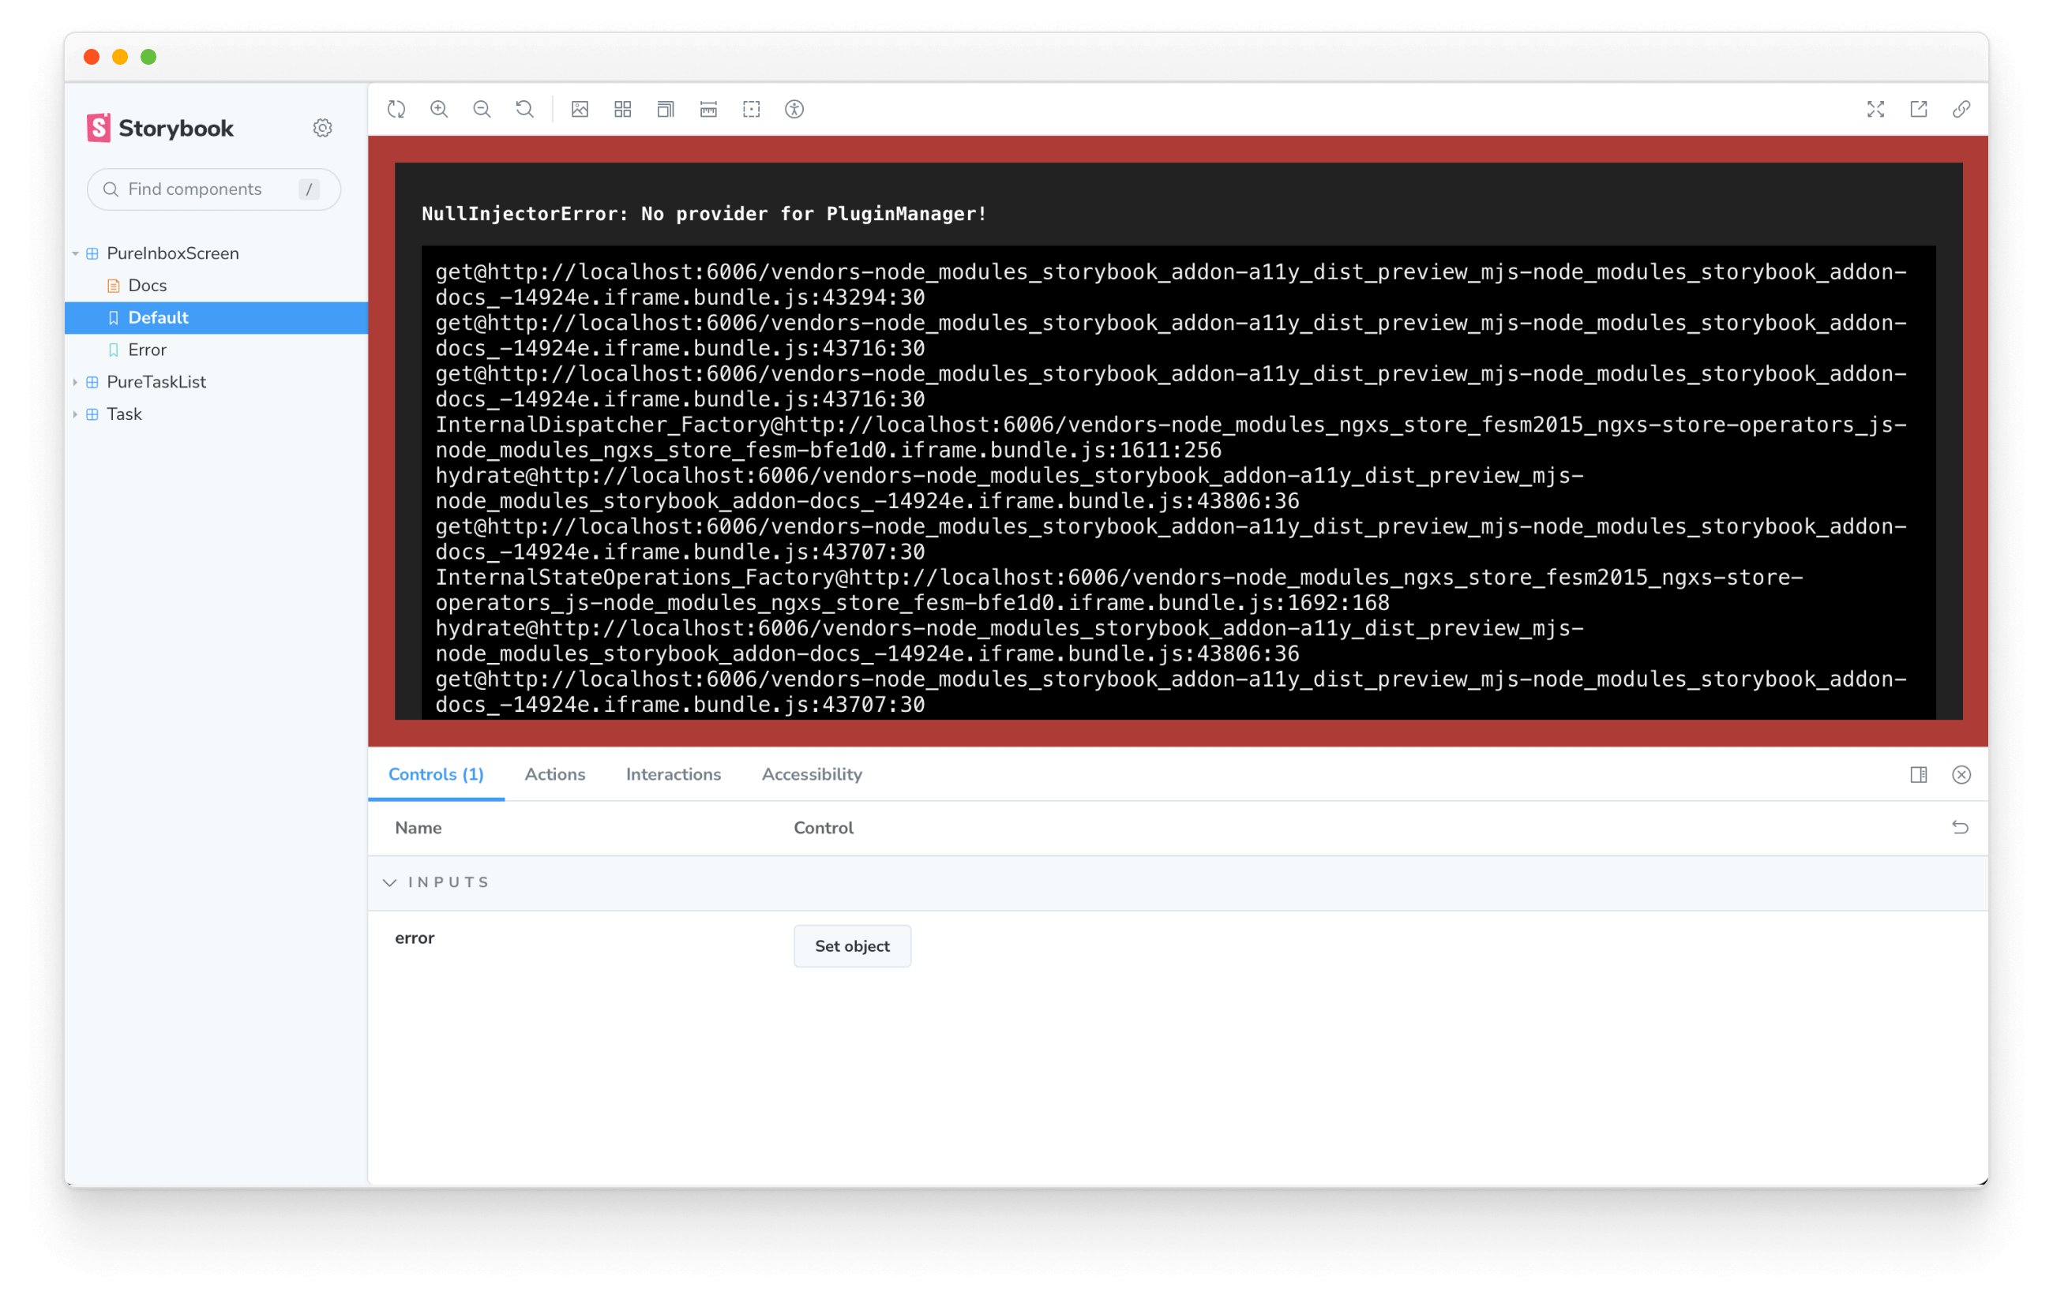Select the Error story under PureInboxScreen
The width and height of the screenshot is (2053, 1299).
click(x=148, y=348)
